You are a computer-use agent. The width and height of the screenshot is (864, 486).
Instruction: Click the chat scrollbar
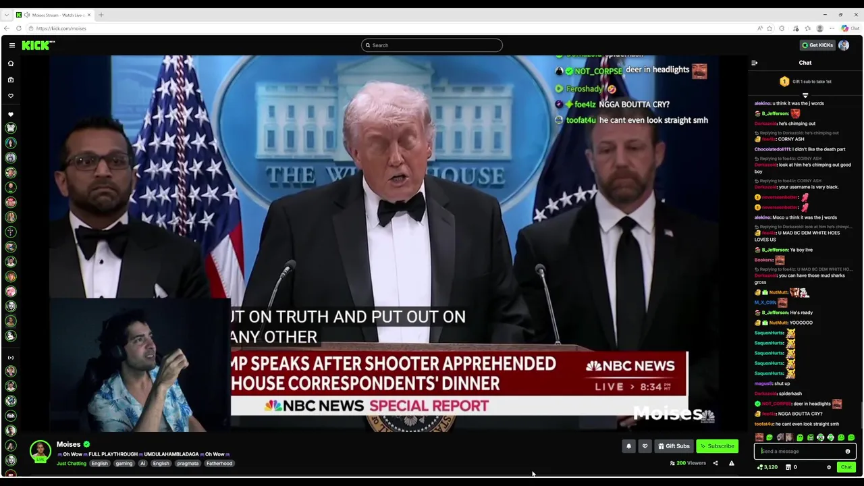point(861,415)
